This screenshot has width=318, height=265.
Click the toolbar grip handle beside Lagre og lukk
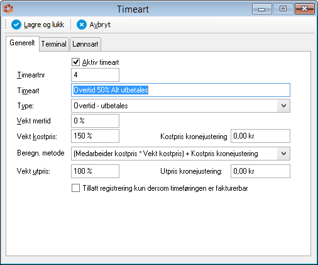(x=6, y=25)
